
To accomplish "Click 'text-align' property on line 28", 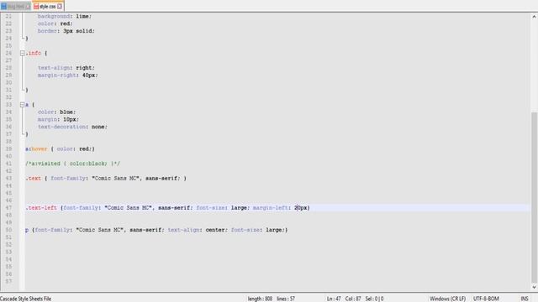I will tap(54, 68).
